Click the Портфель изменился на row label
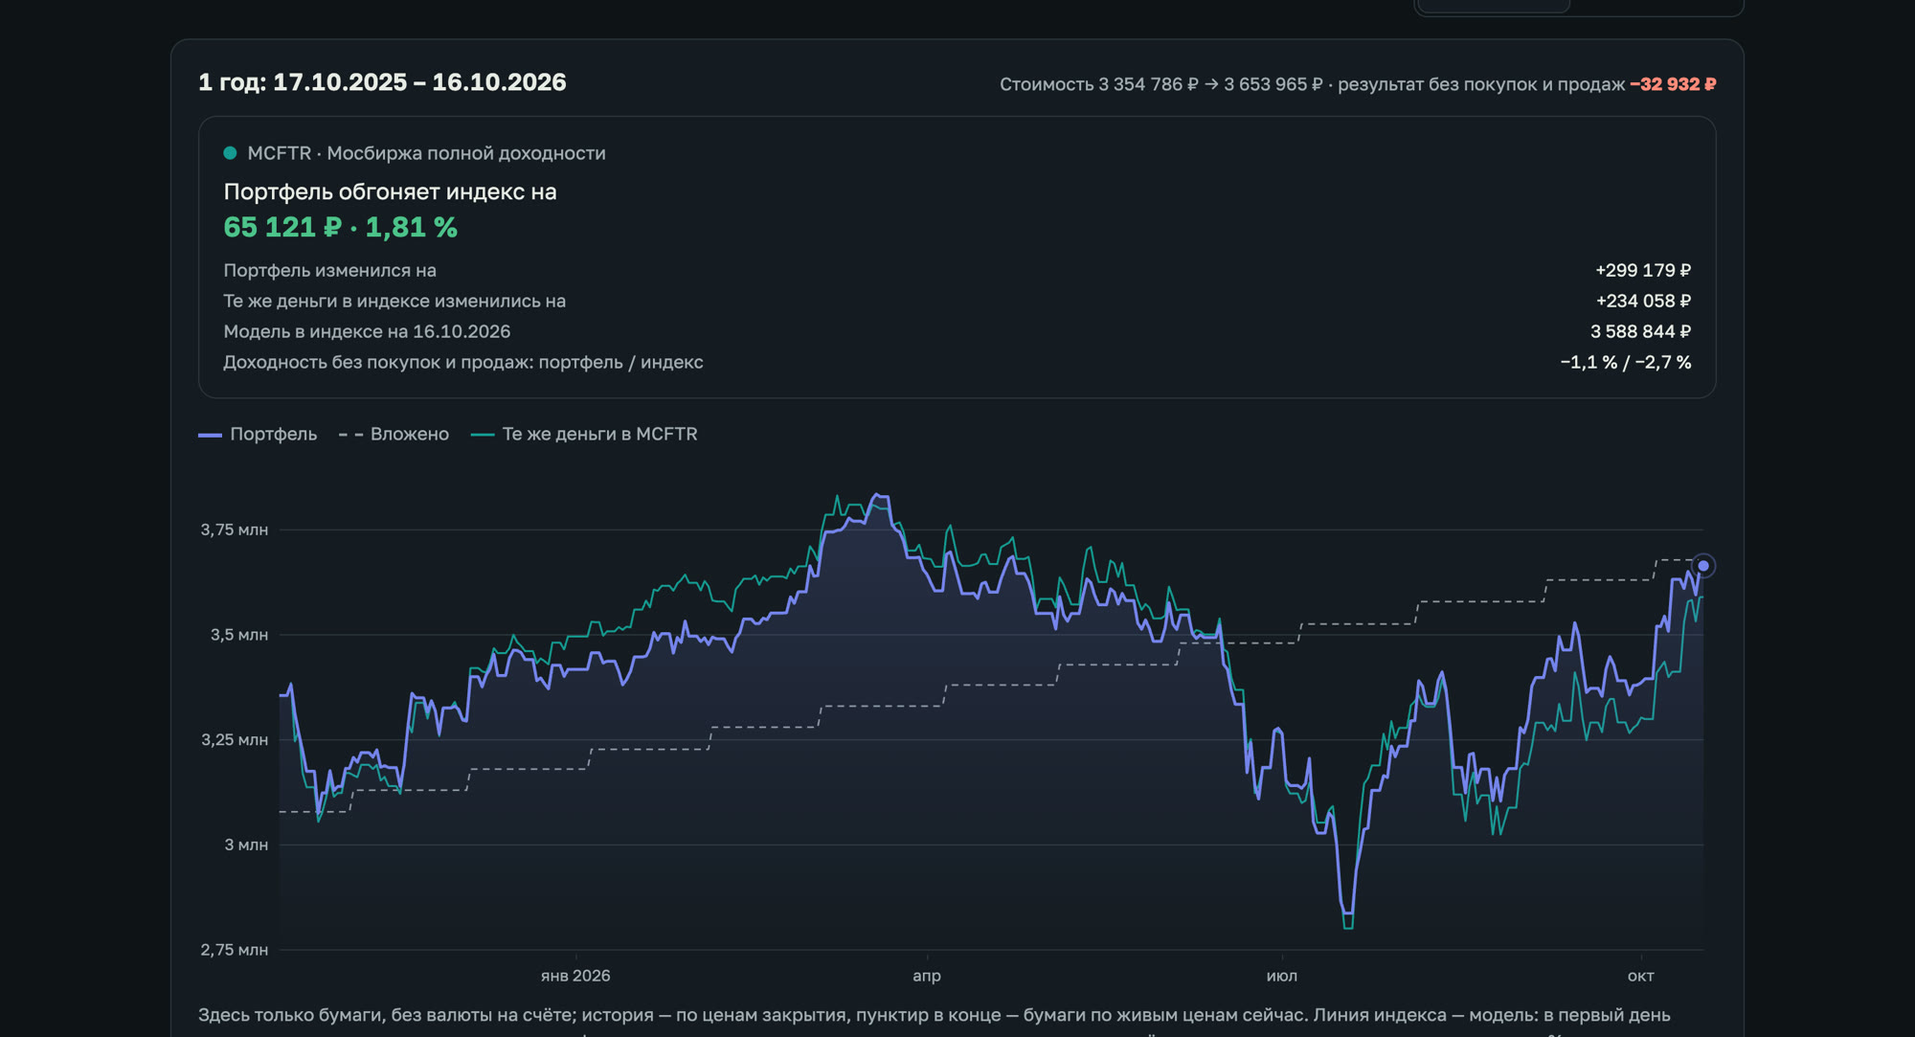Image resolution: width=1915 pixels, height=1037 pixels. [329, 270]
